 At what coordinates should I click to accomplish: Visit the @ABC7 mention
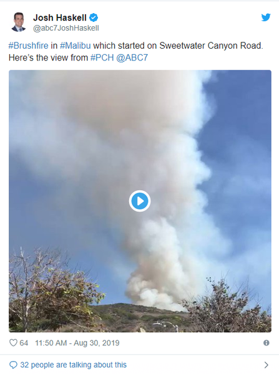pos(132,58)
